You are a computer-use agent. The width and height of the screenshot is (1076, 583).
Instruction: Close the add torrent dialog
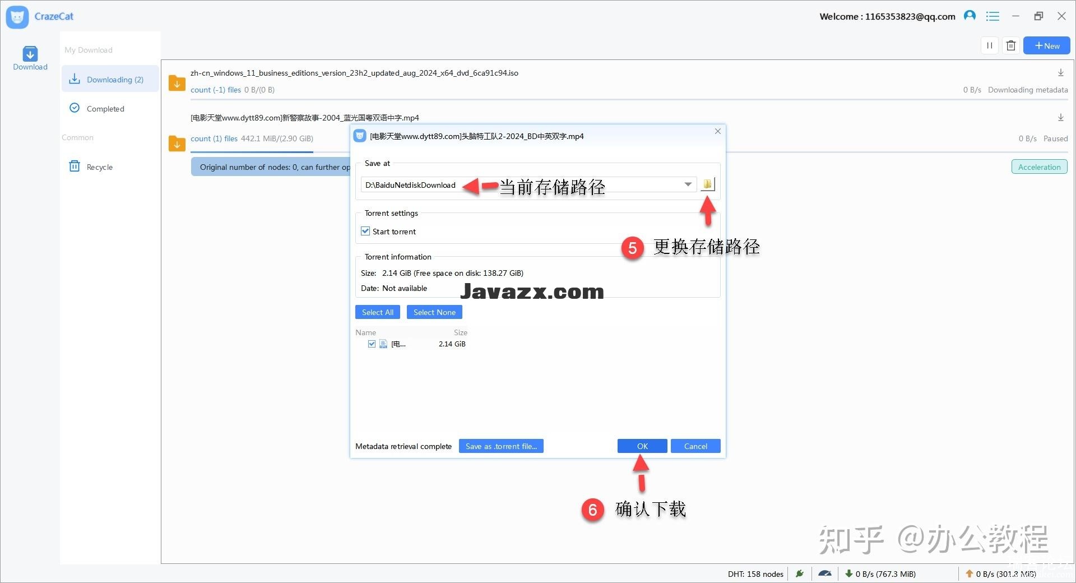pos(717,131)
